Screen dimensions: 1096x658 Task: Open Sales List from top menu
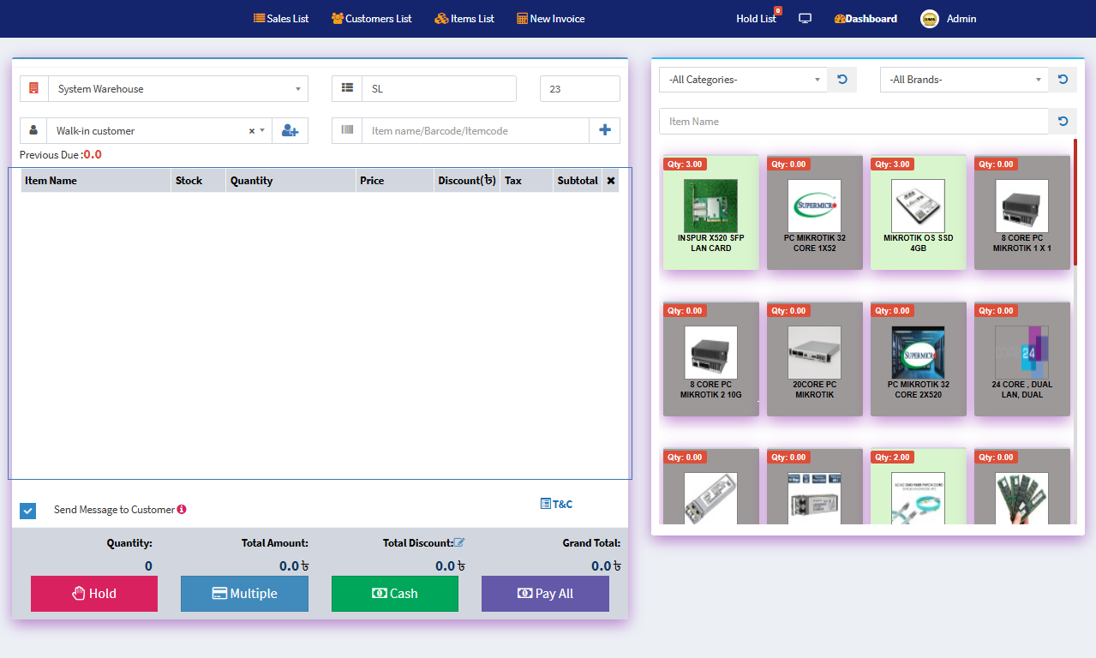pyautogui.click(x=281, y=19)
